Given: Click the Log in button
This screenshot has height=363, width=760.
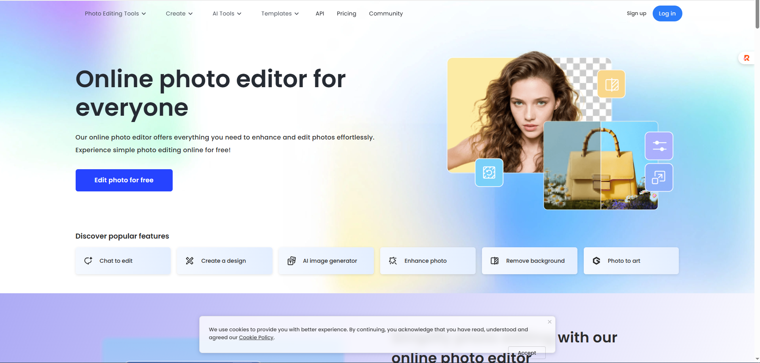Looking at the screenshot, I should (667, 13).
